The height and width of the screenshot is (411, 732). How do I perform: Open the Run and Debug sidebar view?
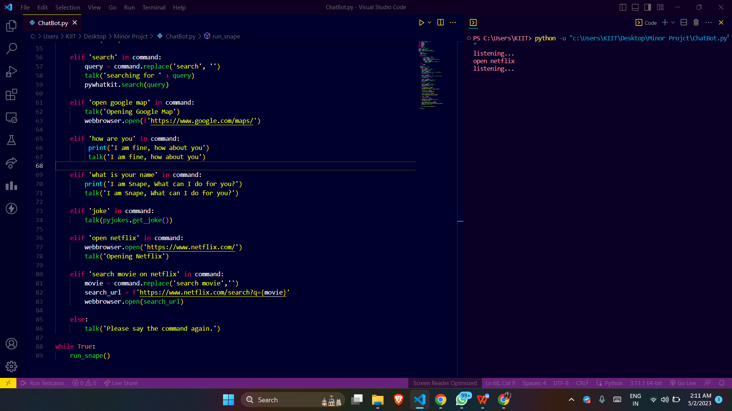[11, 71]
